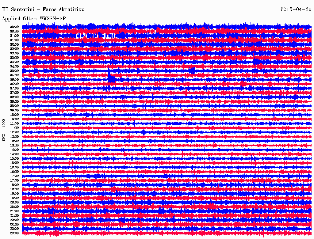
Task: Click the '14:30' time label
Action: click(x=14, y=154)
